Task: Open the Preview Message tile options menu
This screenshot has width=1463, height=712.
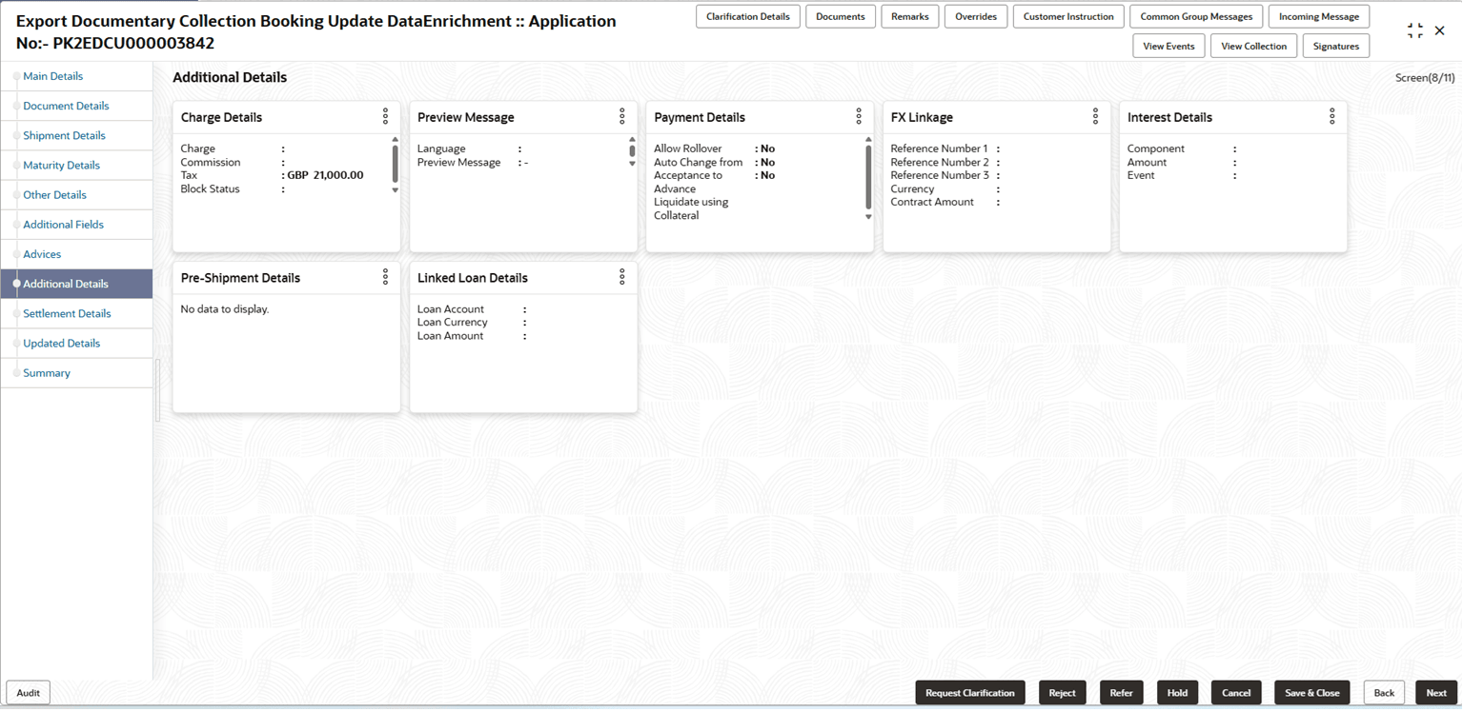Action: click(621, 116)
